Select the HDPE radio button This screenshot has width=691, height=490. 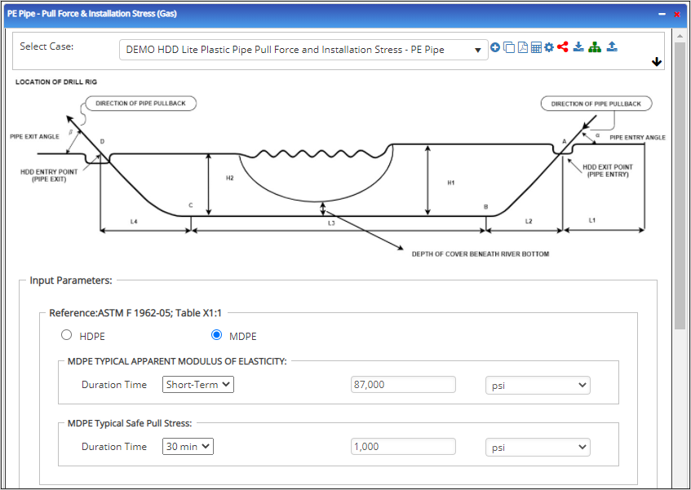(66, 335)
